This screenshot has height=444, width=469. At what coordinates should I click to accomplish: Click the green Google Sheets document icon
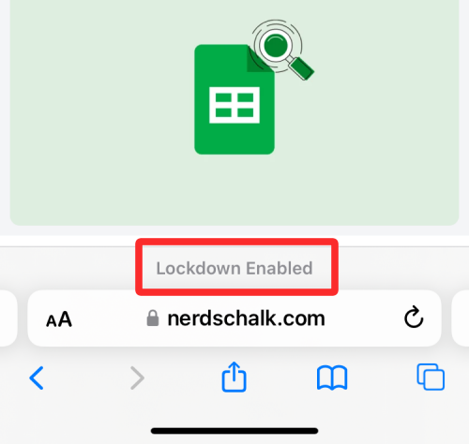tap(234, 99)
